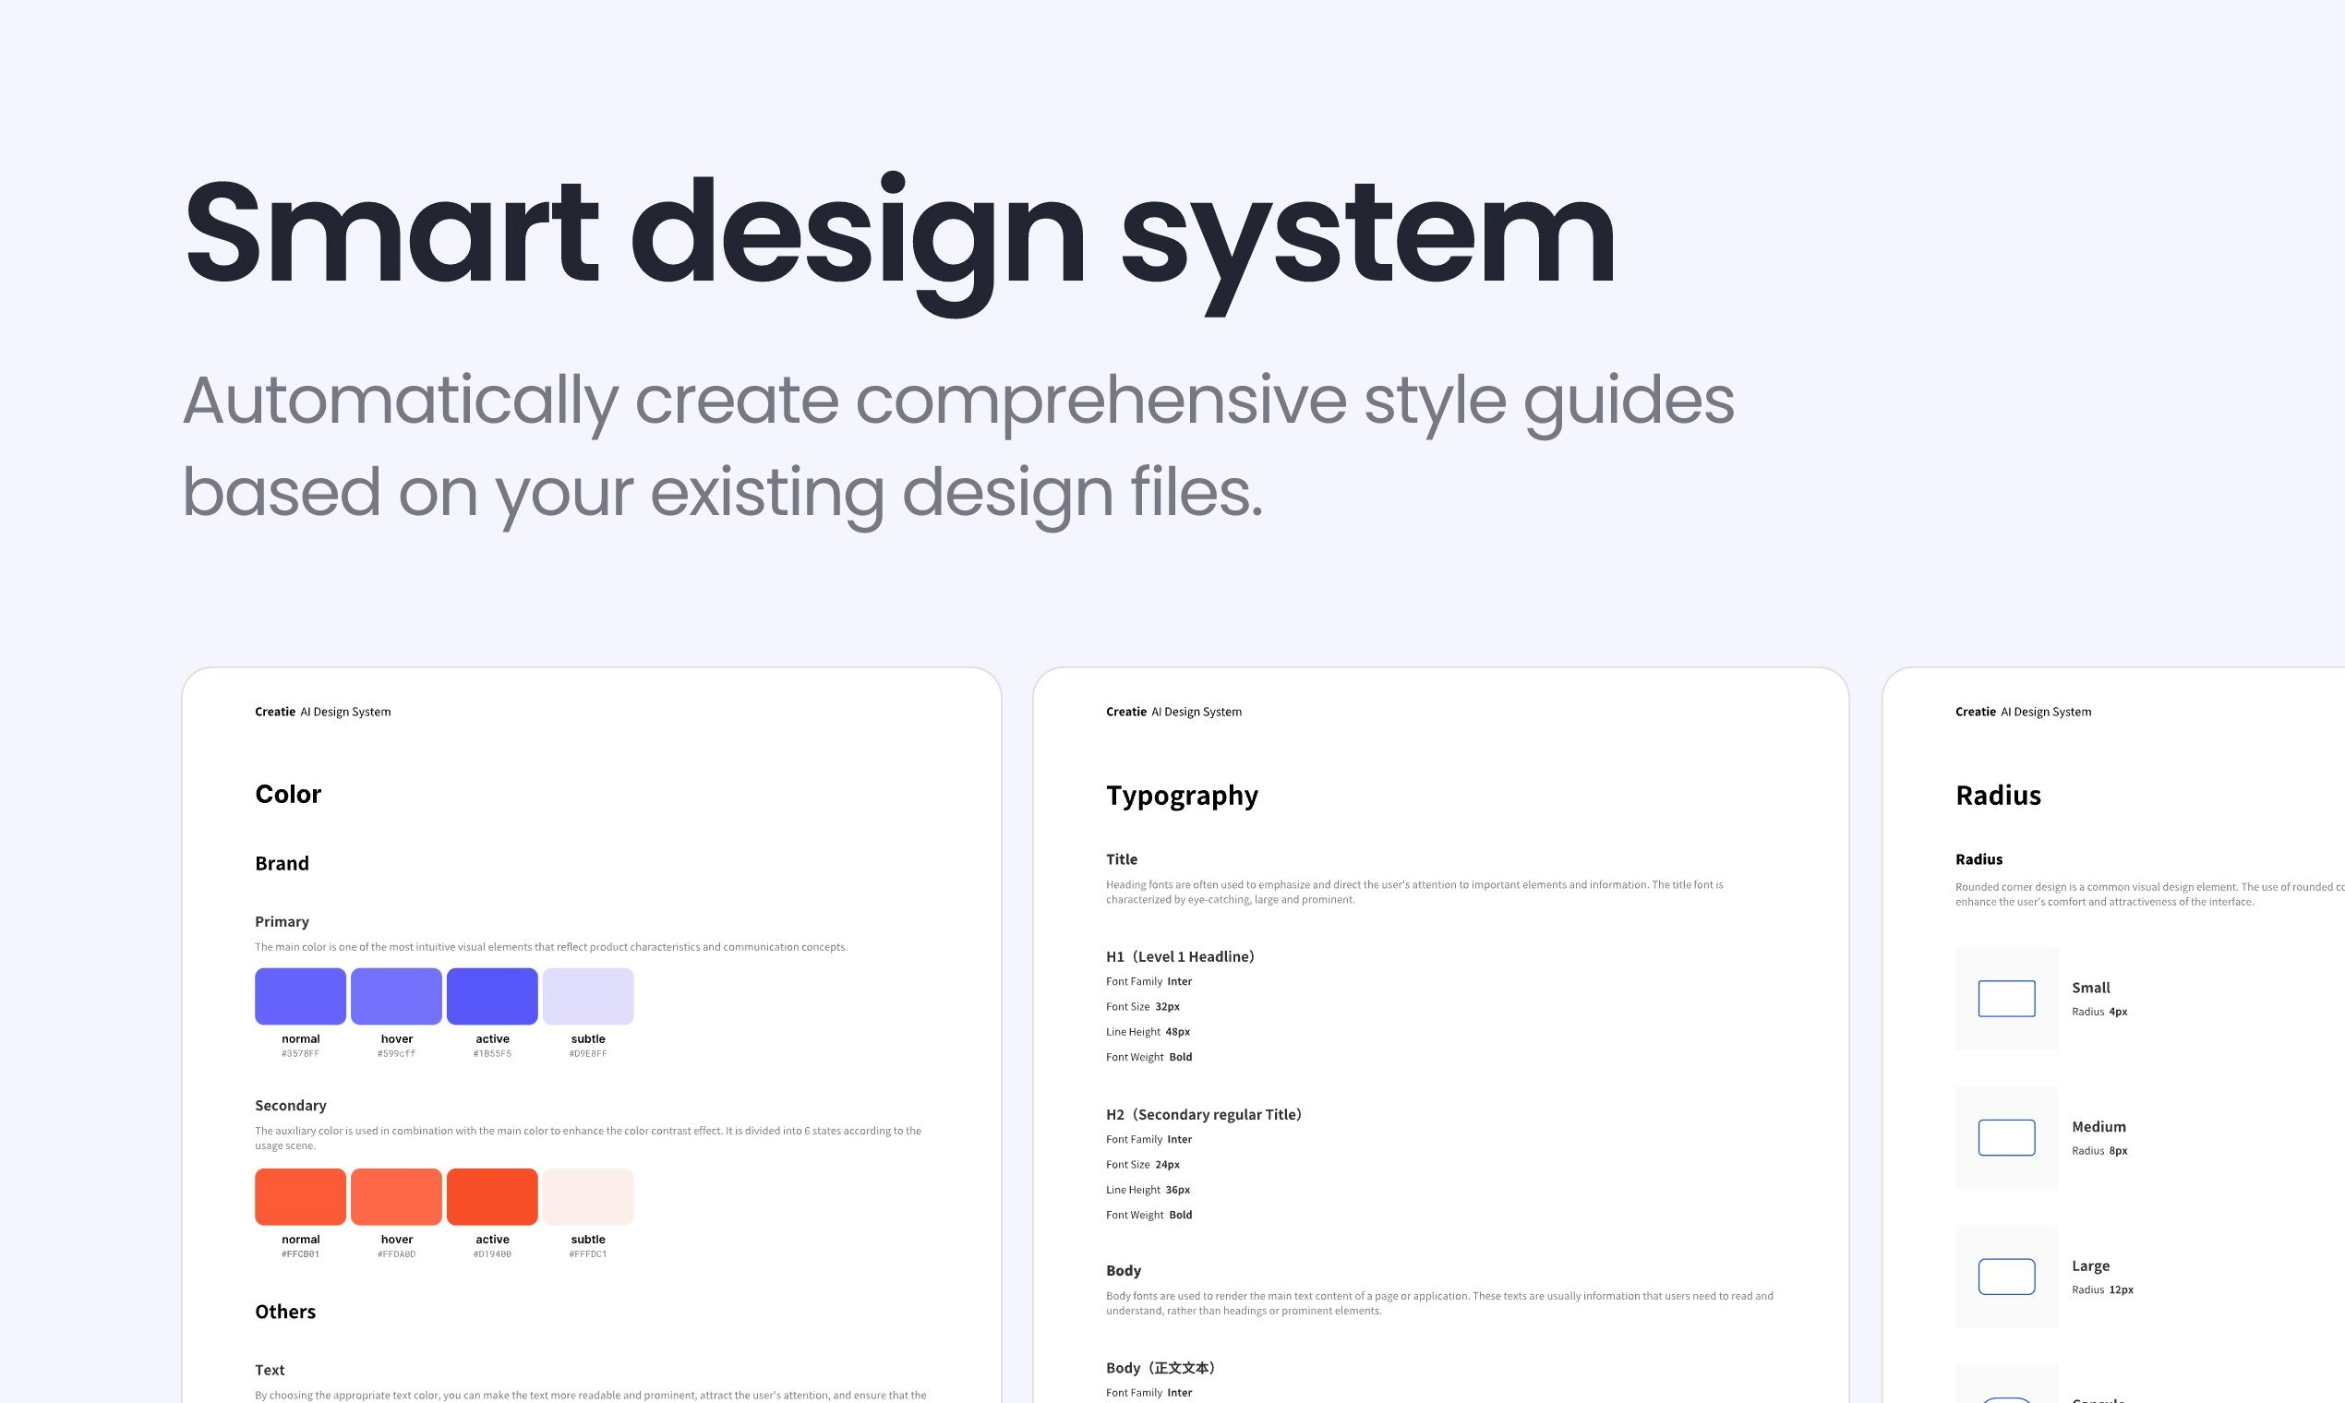Select the Secondary hover orange swatch
Viewport: 2345px width, 1403px height.
396,1196
